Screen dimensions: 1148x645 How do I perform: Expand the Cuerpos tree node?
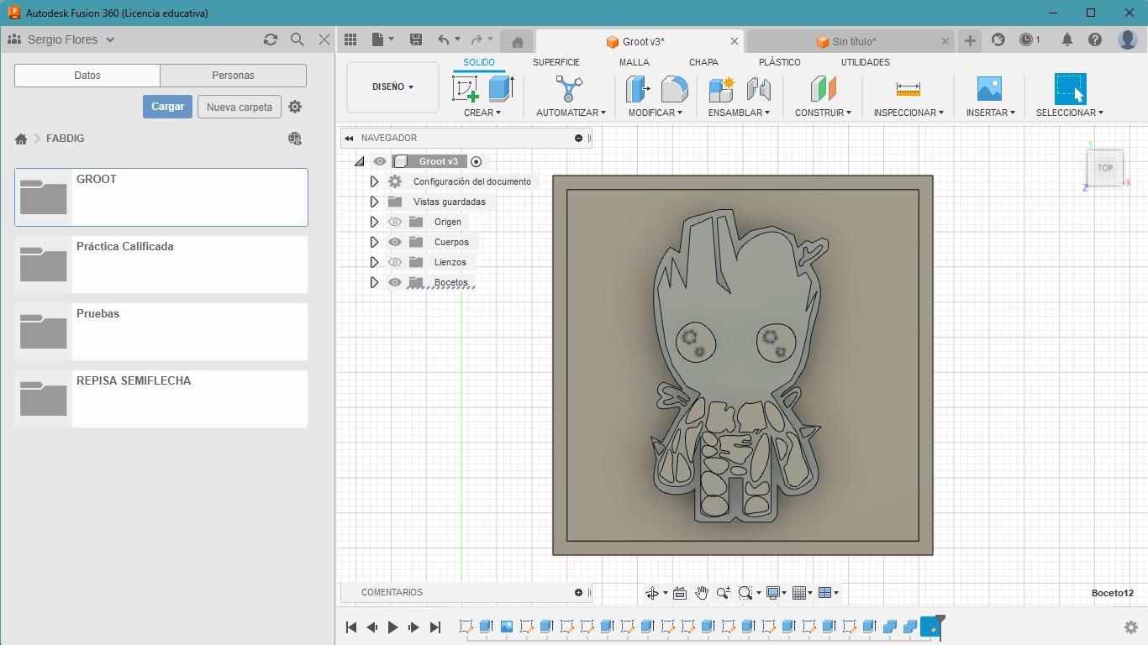pyautogui.click(x=374, y=242)
